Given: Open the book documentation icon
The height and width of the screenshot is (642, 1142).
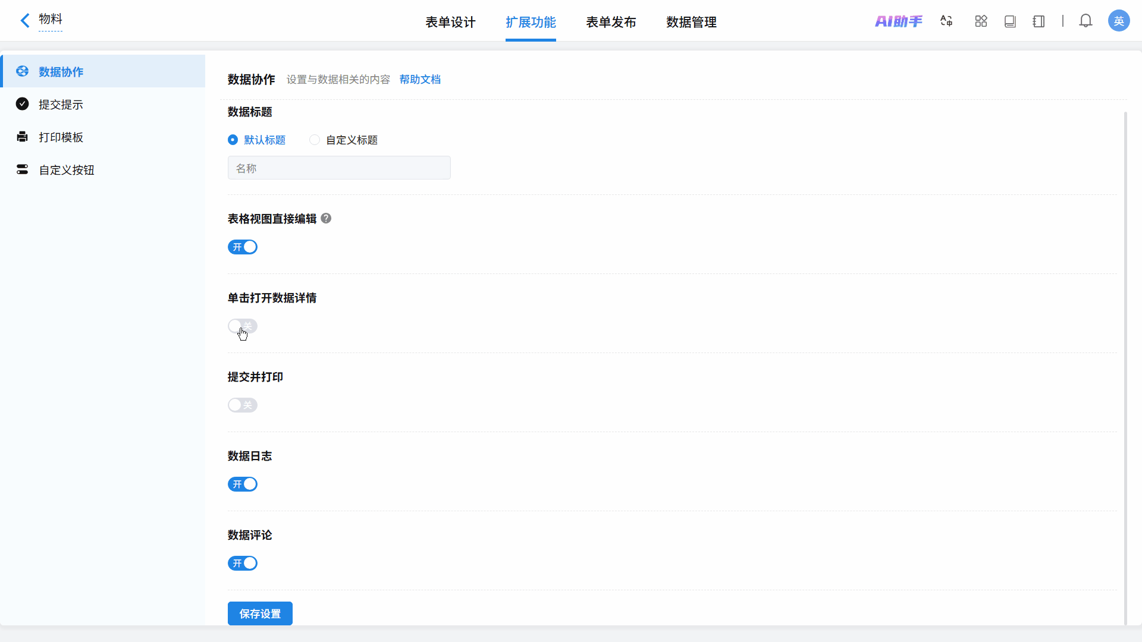Looking at the screenshot, I should point(1010,21).
